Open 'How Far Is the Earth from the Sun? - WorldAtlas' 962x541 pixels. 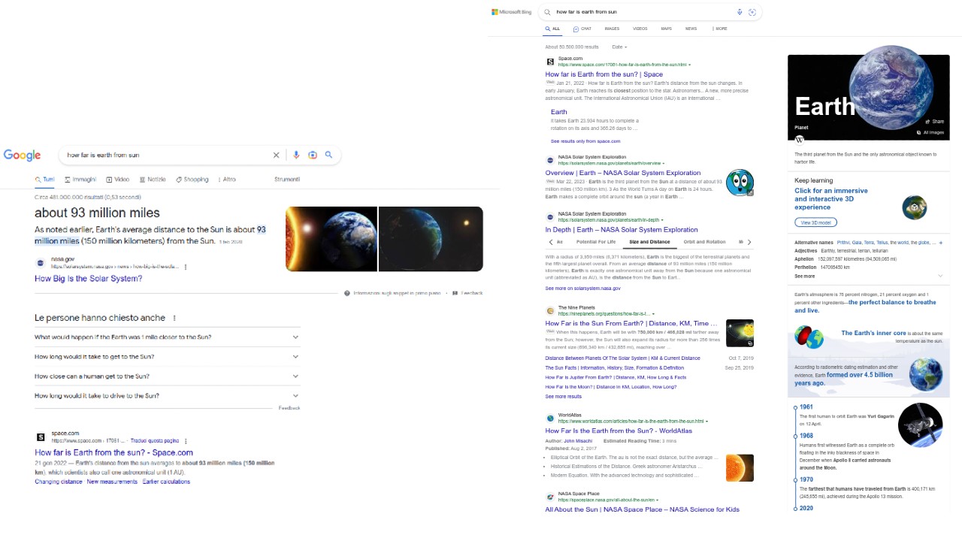tap(619, 431)
